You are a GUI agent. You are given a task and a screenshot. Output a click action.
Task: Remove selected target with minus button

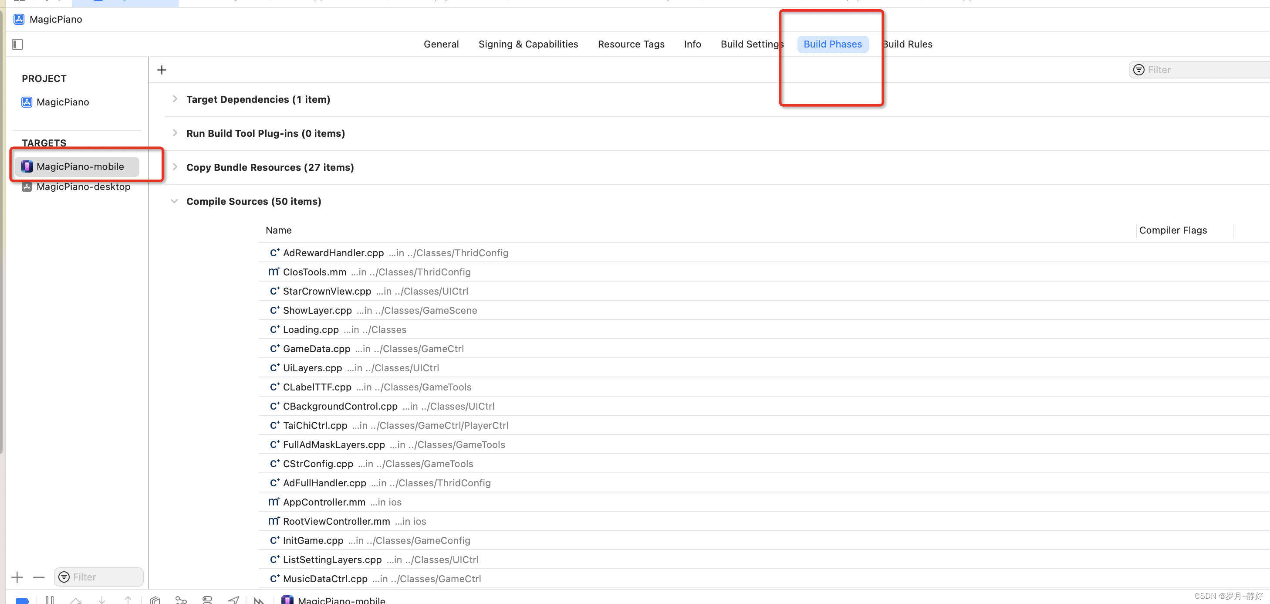(39, 577)
